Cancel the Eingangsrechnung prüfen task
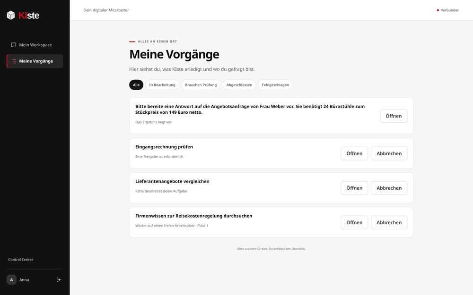Viewport: 473px width, 295px height. tap(389, 153)
